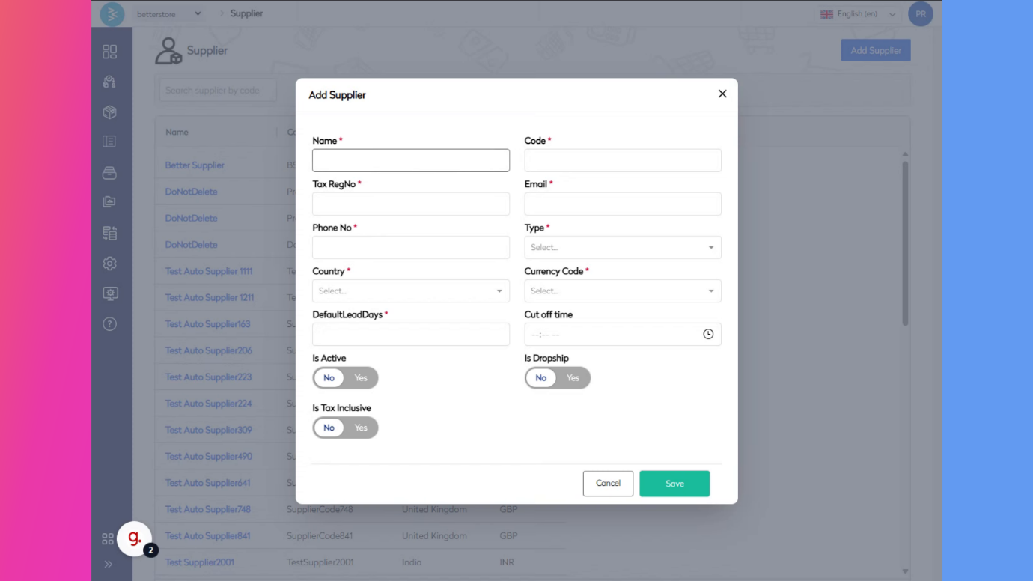
Task: Click the help question mark icon
Action: pyautogui.click(x=110, y=324)
